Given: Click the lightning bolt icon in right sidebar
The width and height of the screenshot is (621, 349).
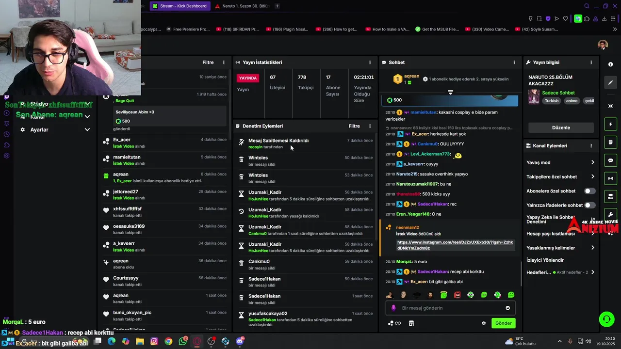Looking at the screenshot, I should point(610,124).
